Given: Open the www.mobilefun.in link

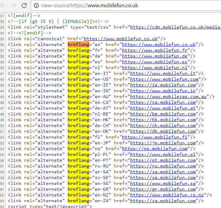Looking at the screenshot, I should tap(163, 91).
